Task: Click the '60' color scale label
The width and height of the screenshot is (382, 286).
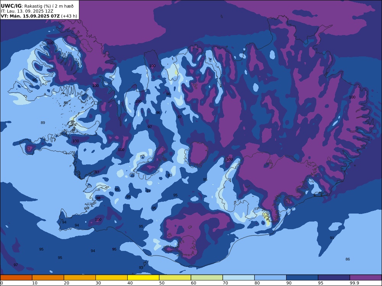Action: [194, 283]
